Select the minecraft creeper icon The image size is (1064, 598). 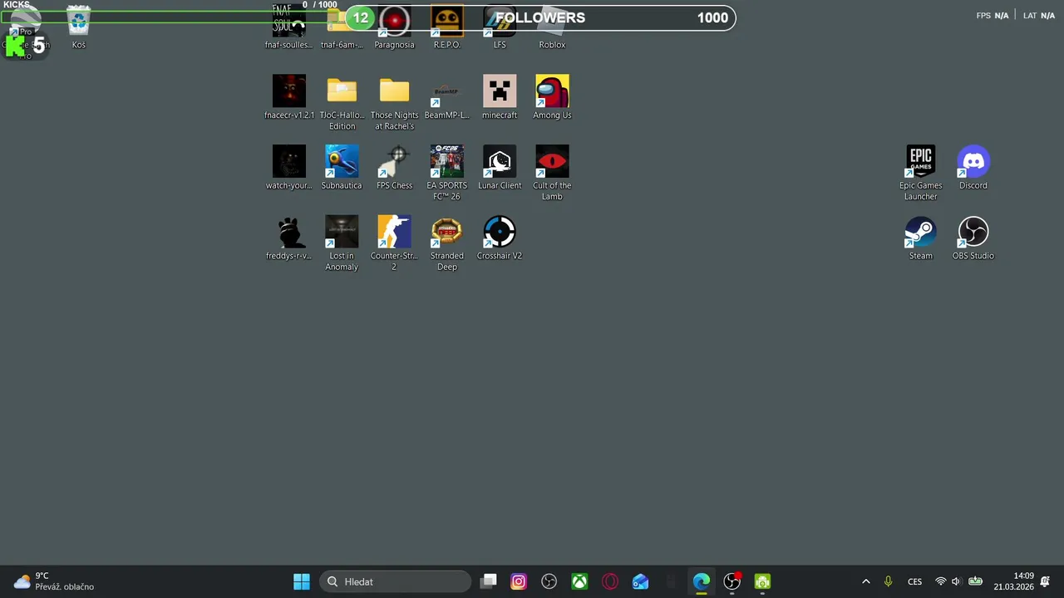[500, 97]
